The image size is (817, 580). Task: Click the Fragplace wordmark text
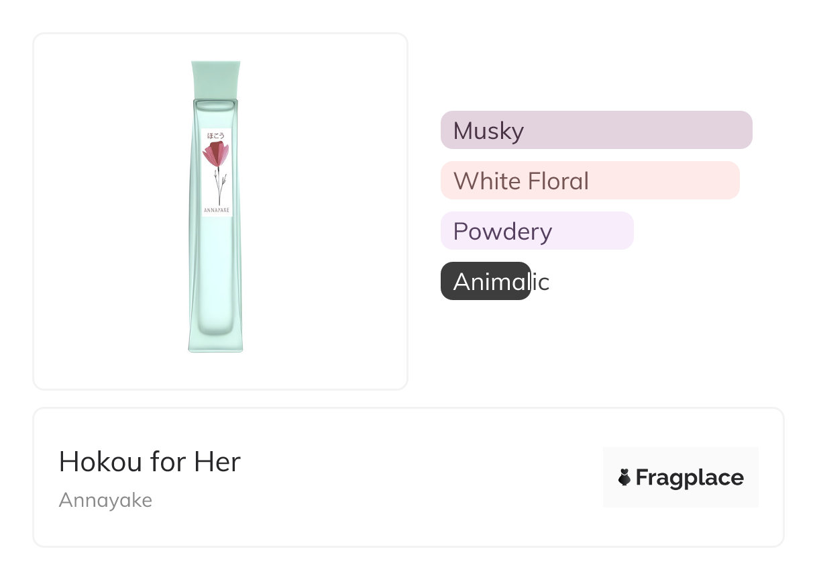(690, 477)
